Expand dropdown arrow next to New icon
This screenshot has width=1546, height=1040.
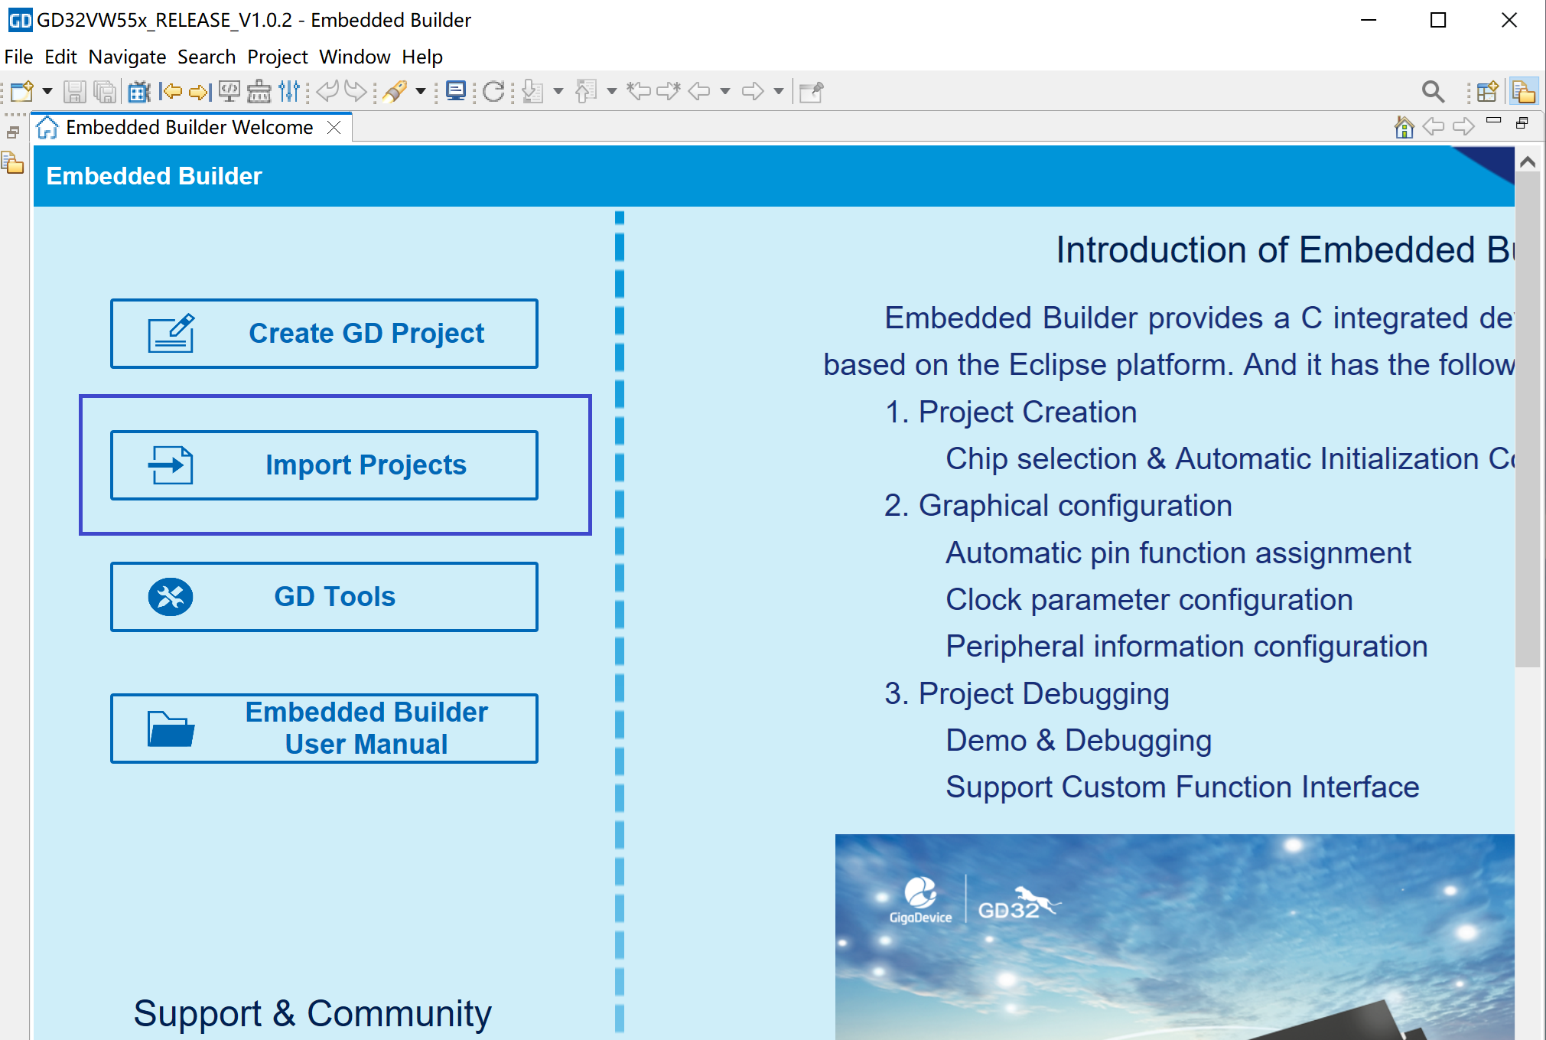(x=47, y=92)
